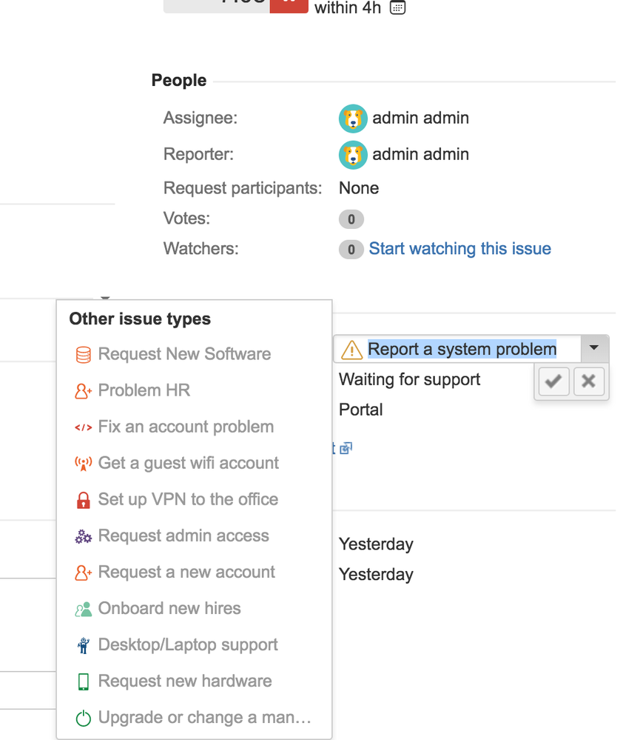Click Start watching this issue link
Image resolution: width=640 pixels, height=740 pixels.
[x=459, y=249]
